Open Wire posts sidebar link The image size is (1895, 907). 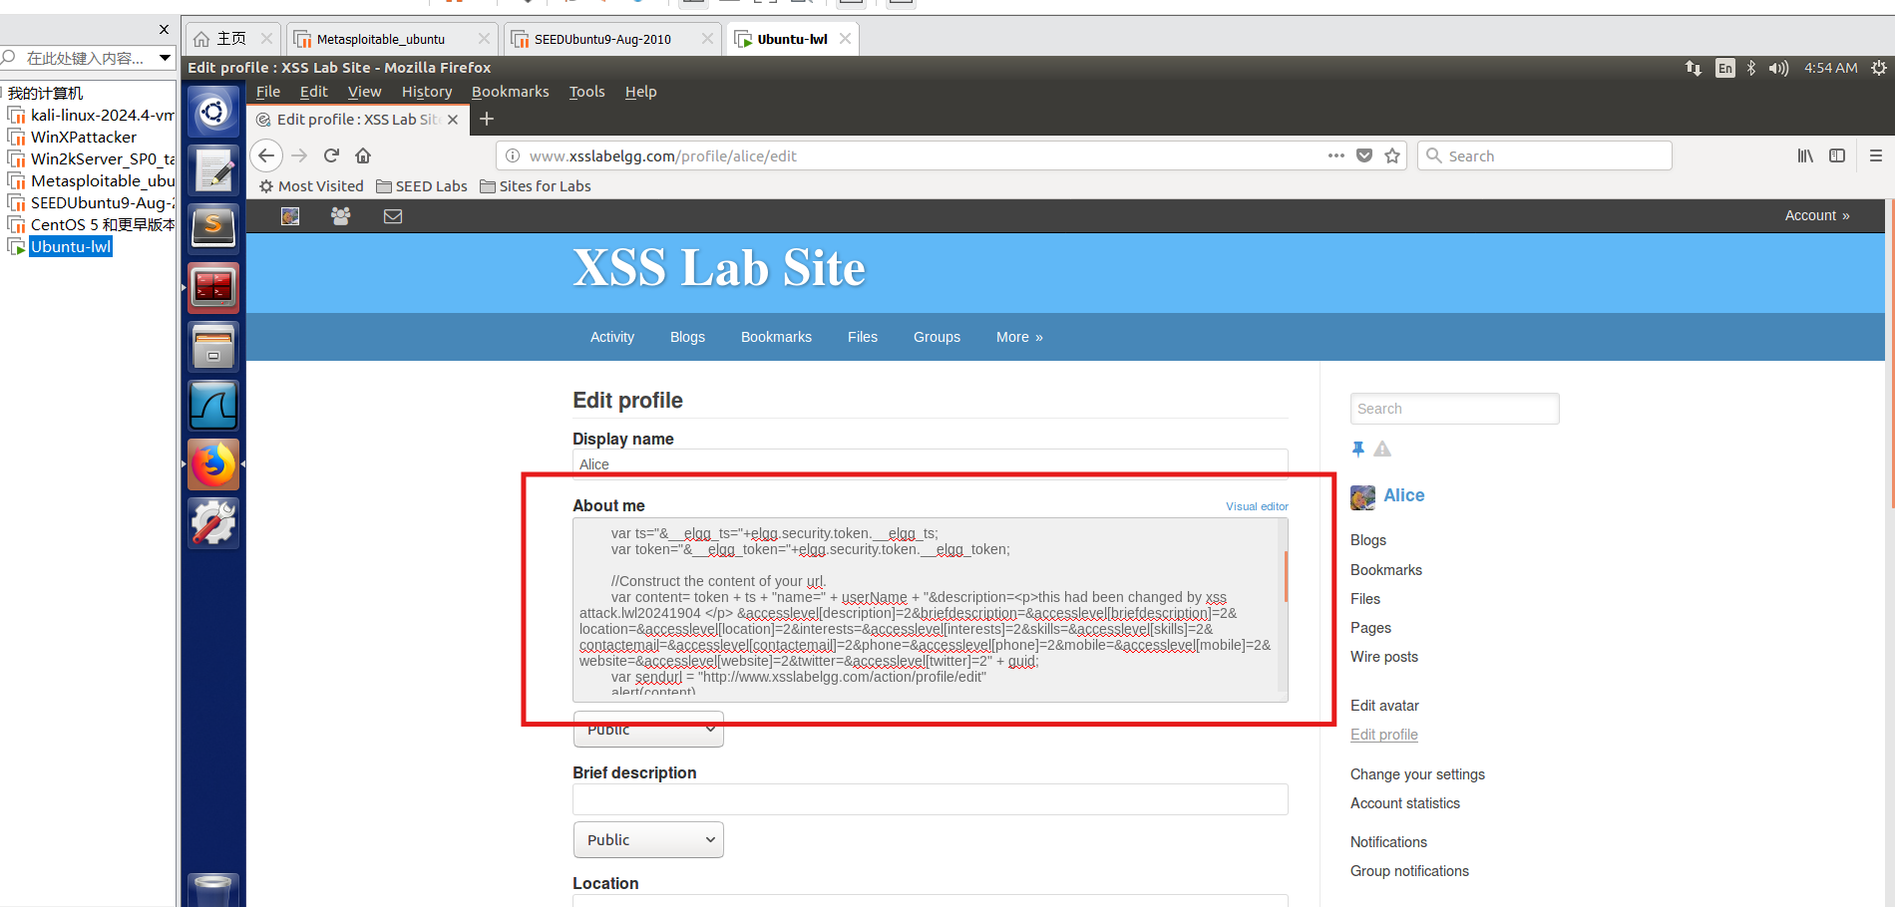coord(1384,657)
